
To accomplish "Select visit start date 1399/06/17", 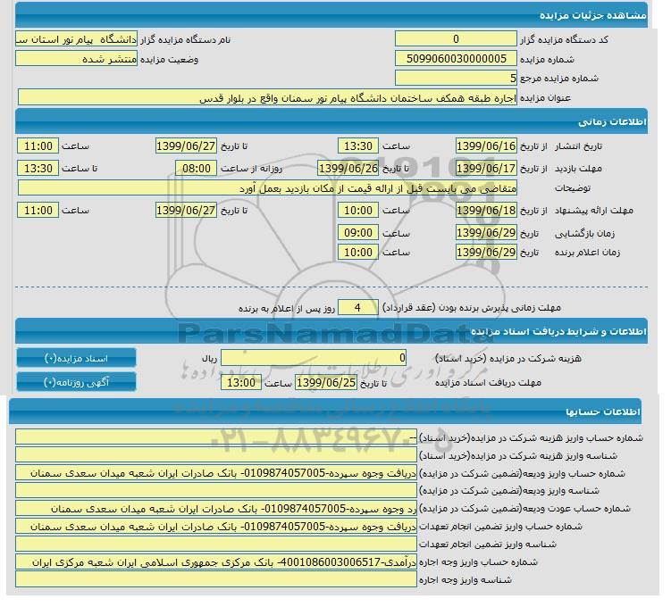I will (486, 168).
